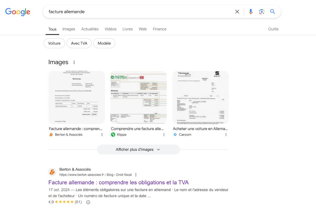Image resolution: width=316 pixels, height=211 pixels.
Task: Open the rating info icon next to (61)
Action: pos(88,202)
